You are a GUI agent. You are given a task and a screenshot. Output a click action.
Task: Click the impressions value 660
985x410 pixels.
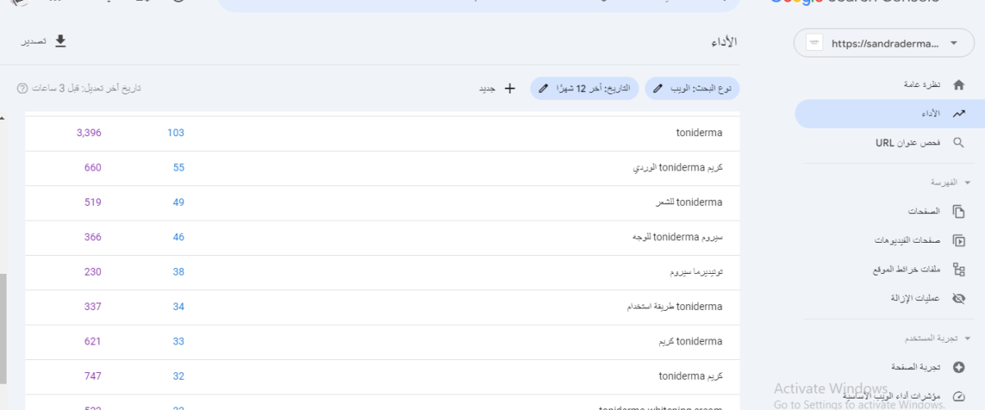[93, 168]
